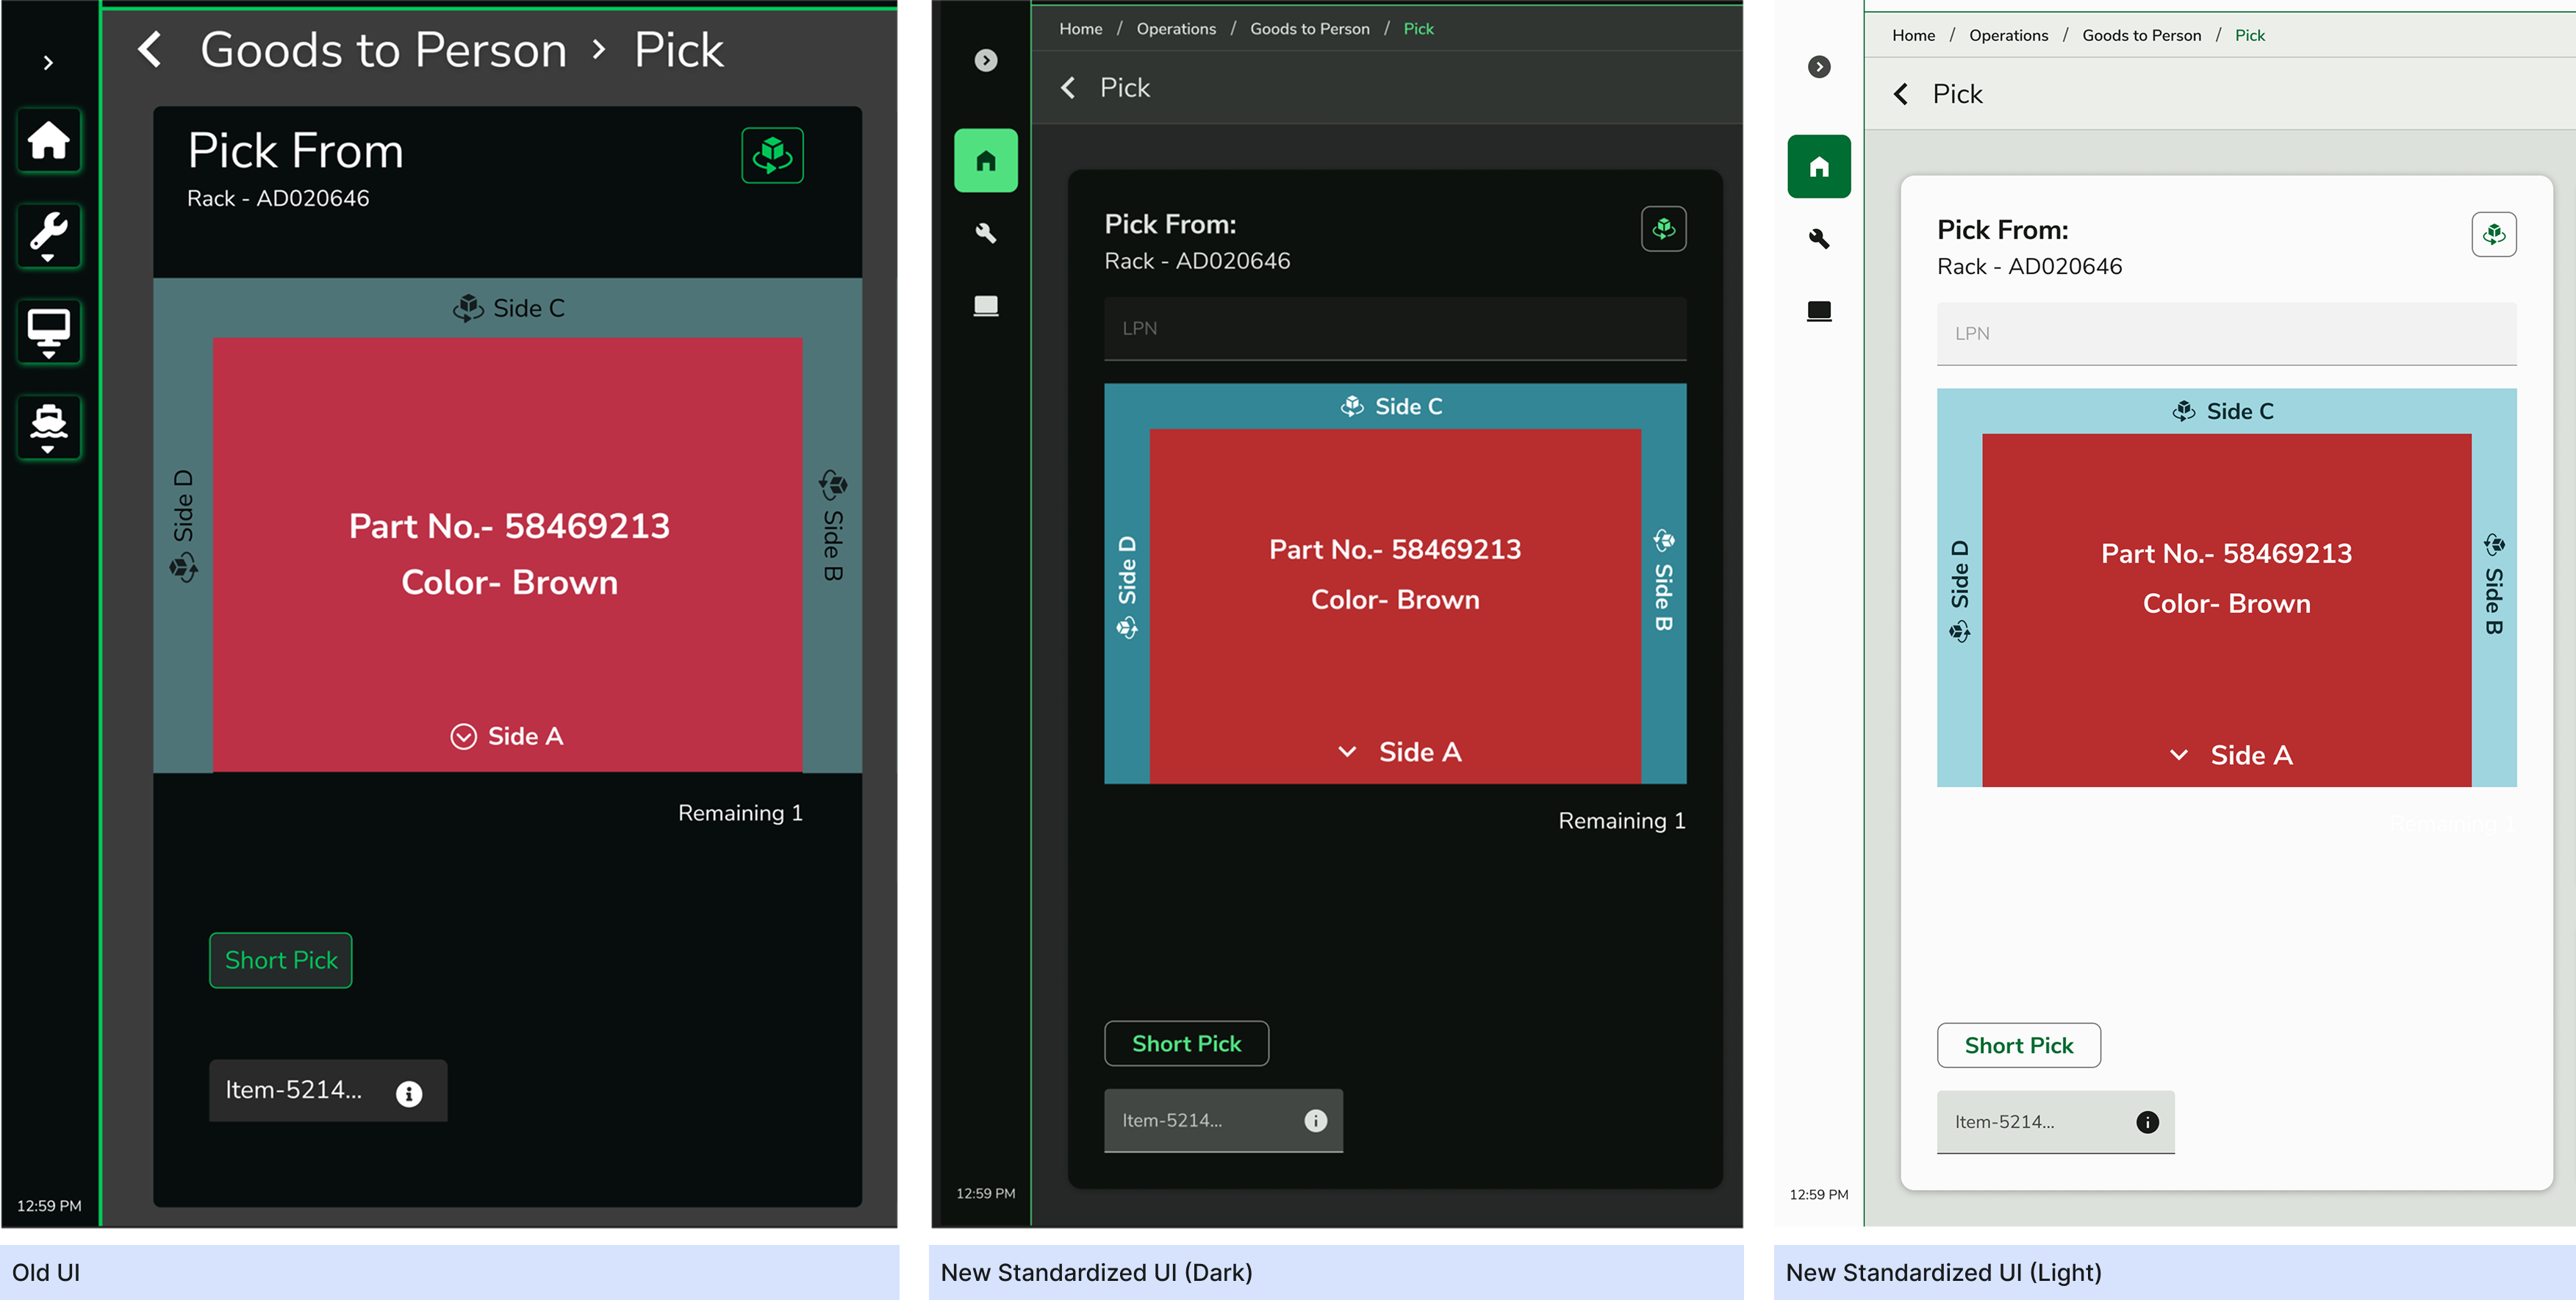This screenshot has height=1300, width=2576.
Task: Open Goods to Person breadcrumb in light UI
Action: [2141, 35]
